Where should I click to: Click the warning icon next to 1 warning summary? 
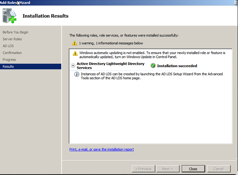click(x=74, y=43)
